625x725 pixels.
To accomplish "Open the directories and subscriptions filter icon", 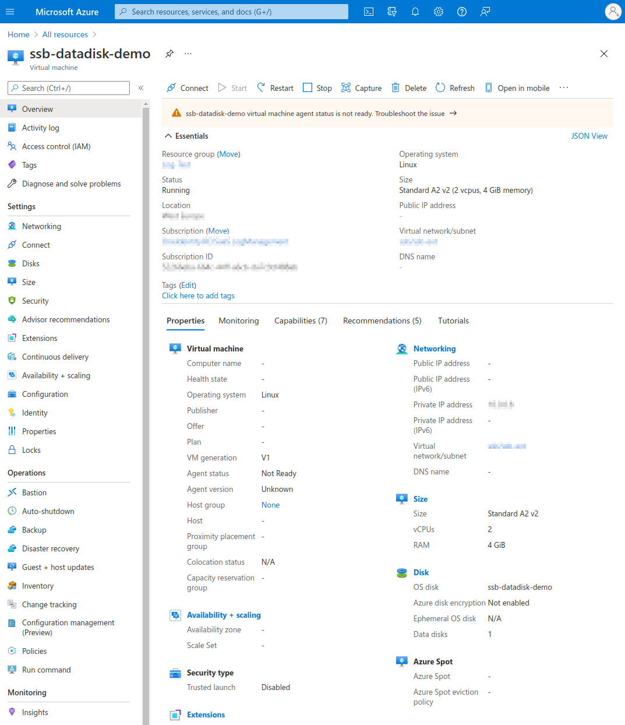I will coord(392,12).
